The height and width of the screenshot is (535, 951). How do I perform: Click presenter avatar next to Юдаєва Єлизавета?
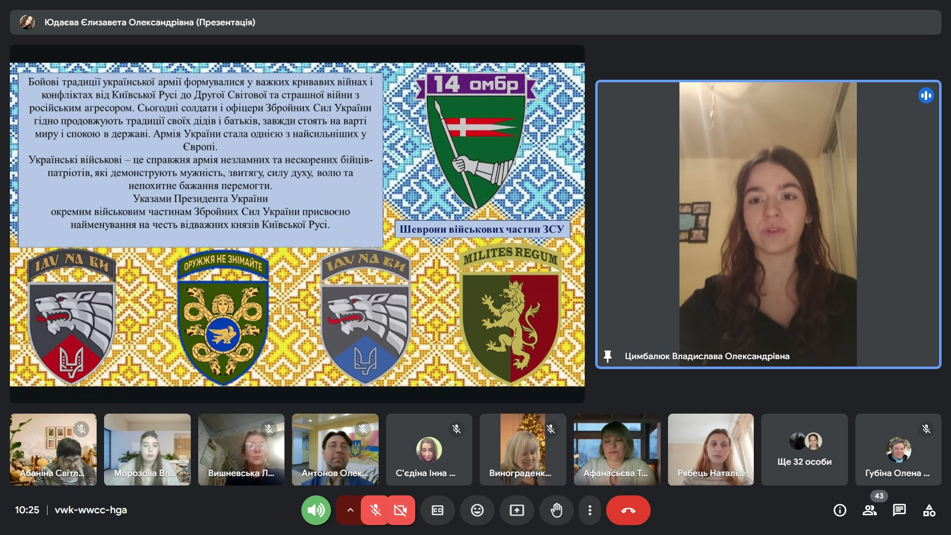(x=27, y=22)
